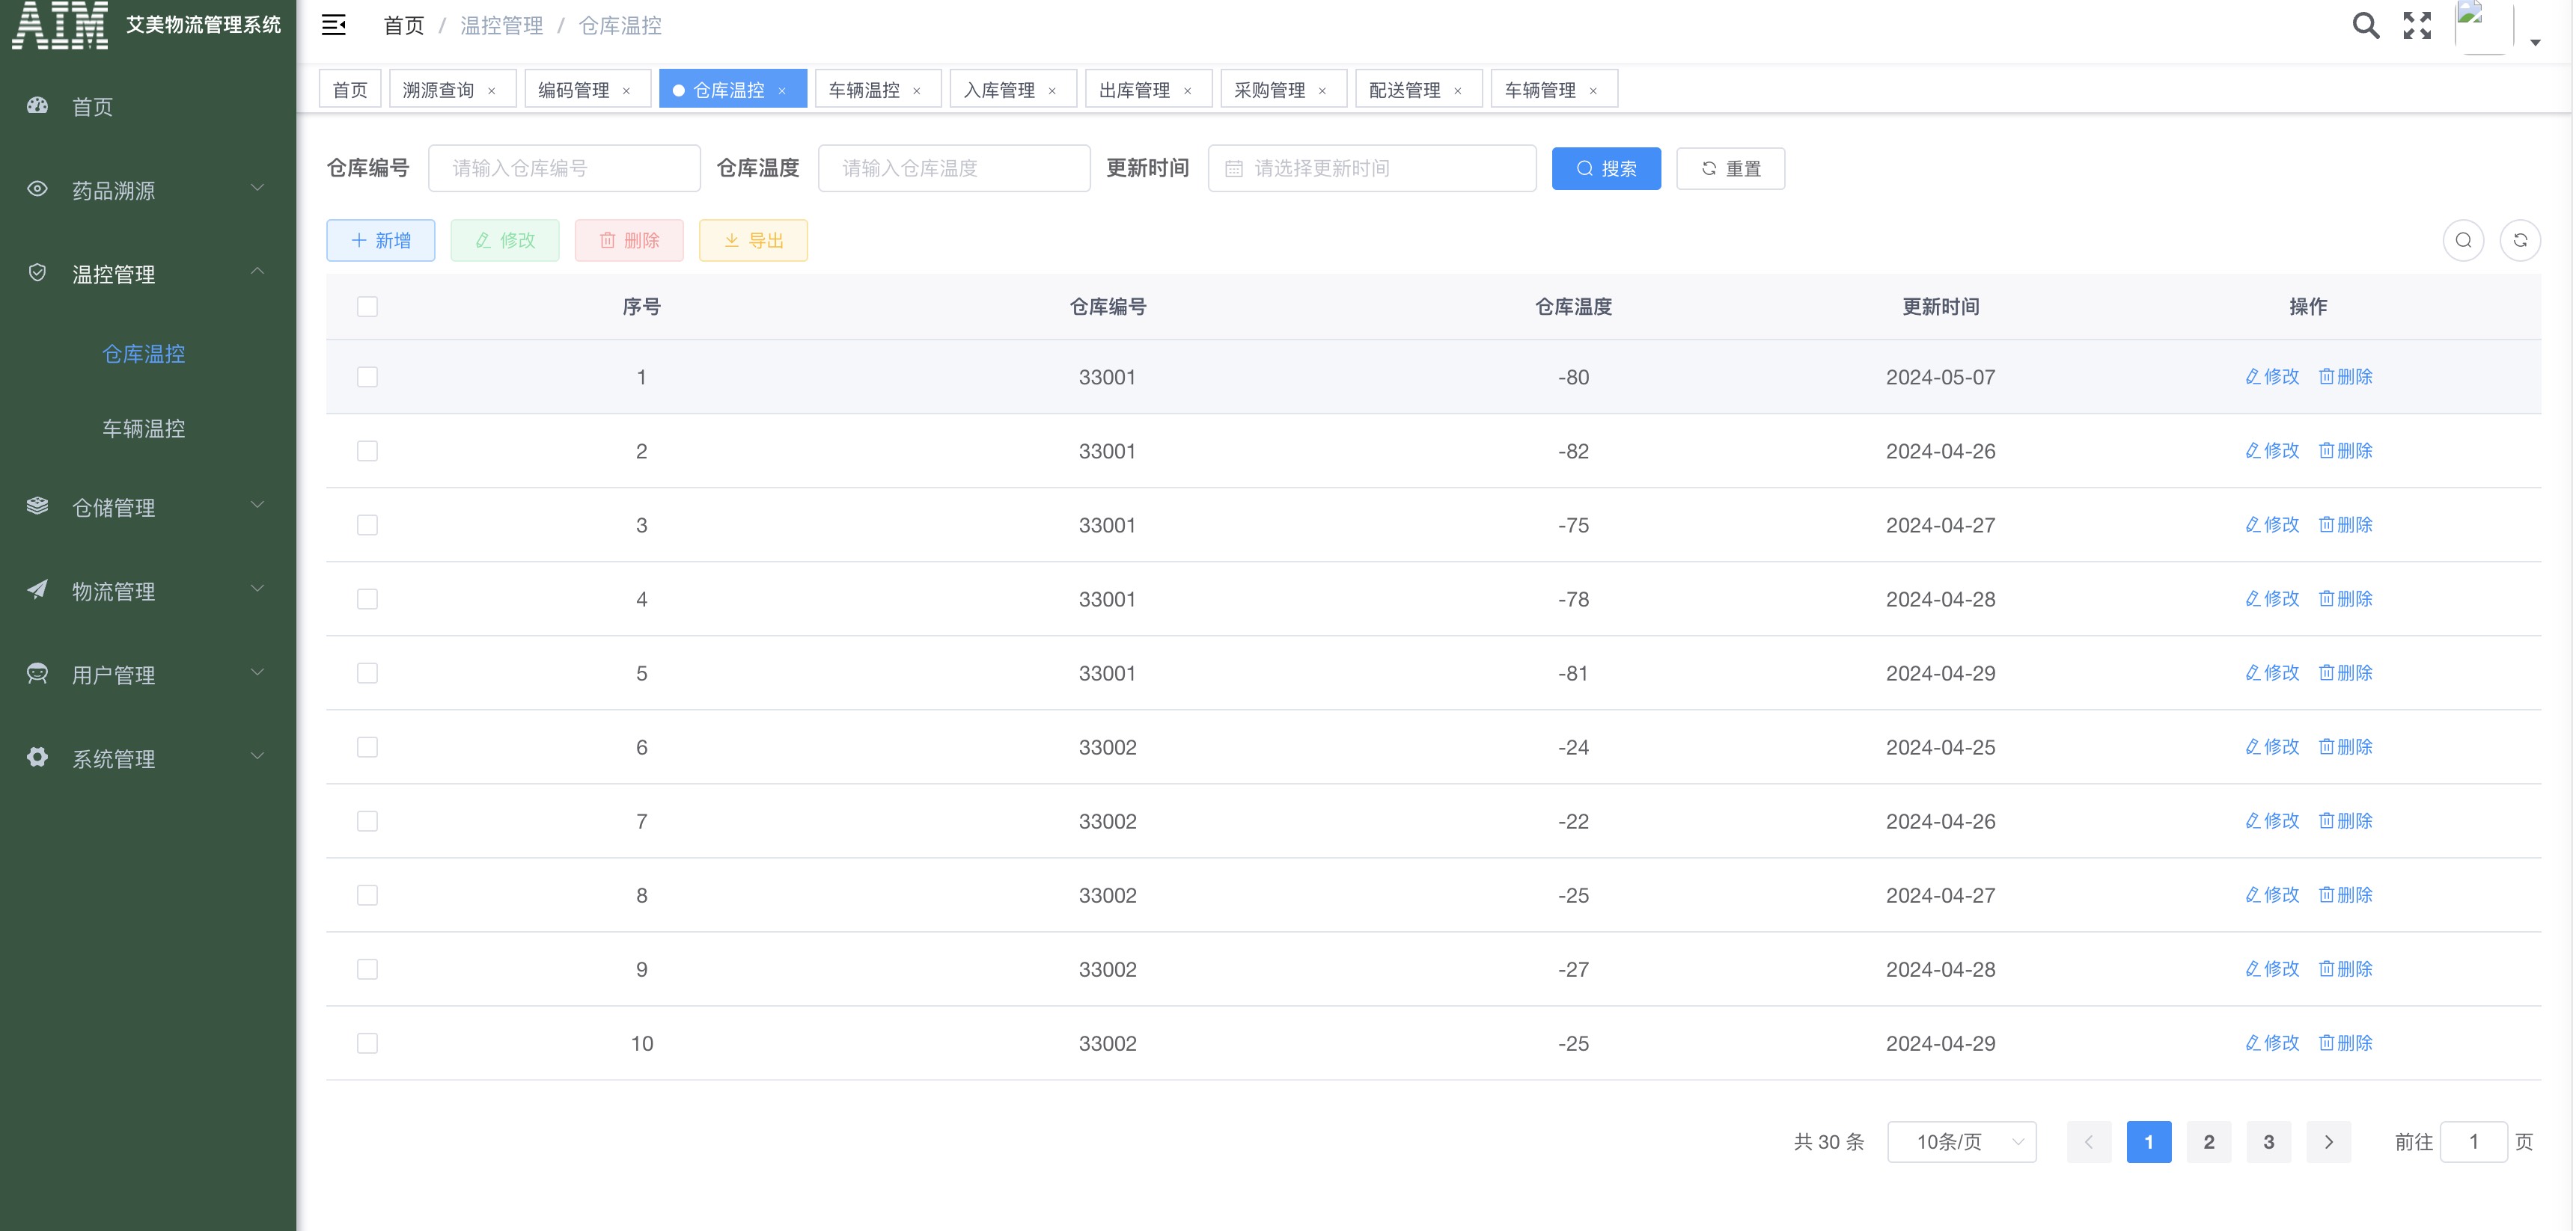
Task: Close the 车辆温控 tab
Action: [916, 91]
